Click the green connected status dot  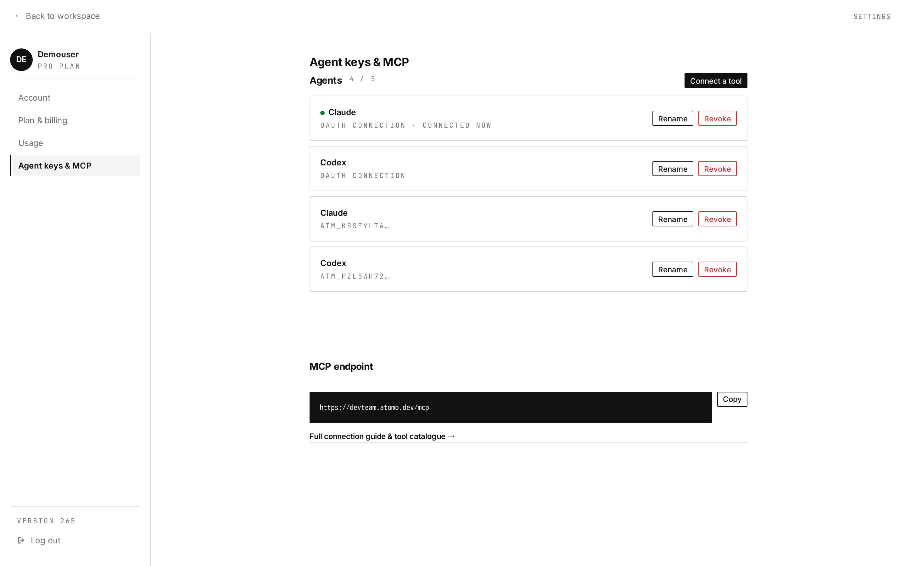click(x=322, y=113)
